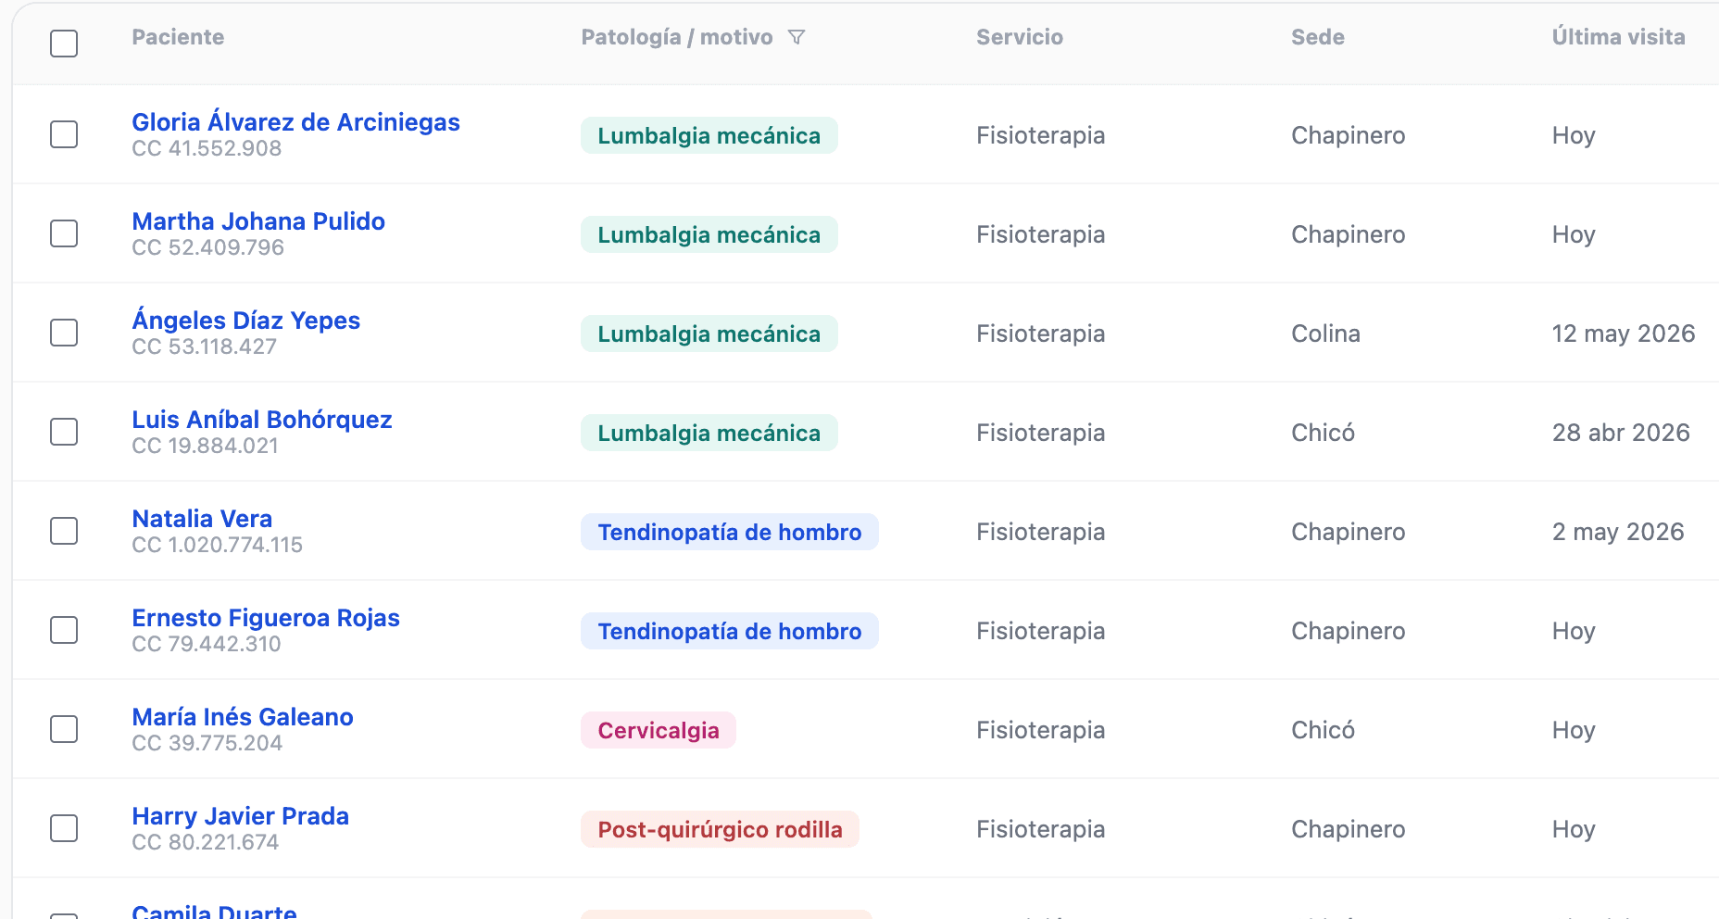
Task: Go to Ernesto Figueroa Rojas record
Action: click(266, 618)
